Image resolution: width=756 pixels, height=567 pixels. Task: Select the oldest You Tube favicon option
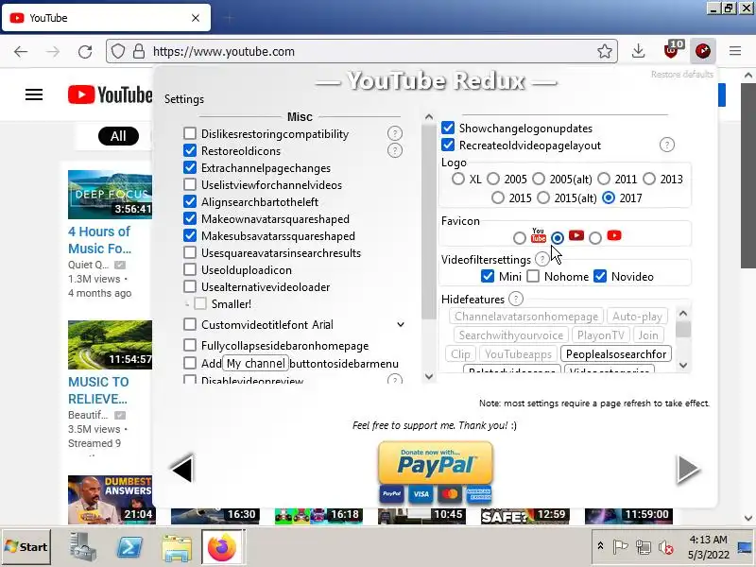point(519,238)
